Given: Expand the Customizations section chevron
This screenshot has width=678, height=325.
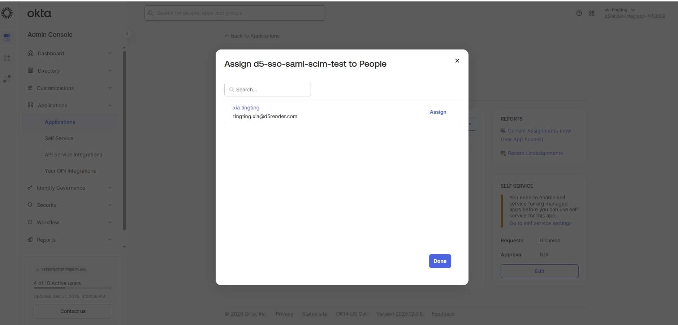Looking at the screenshot, I should [110, 88].
